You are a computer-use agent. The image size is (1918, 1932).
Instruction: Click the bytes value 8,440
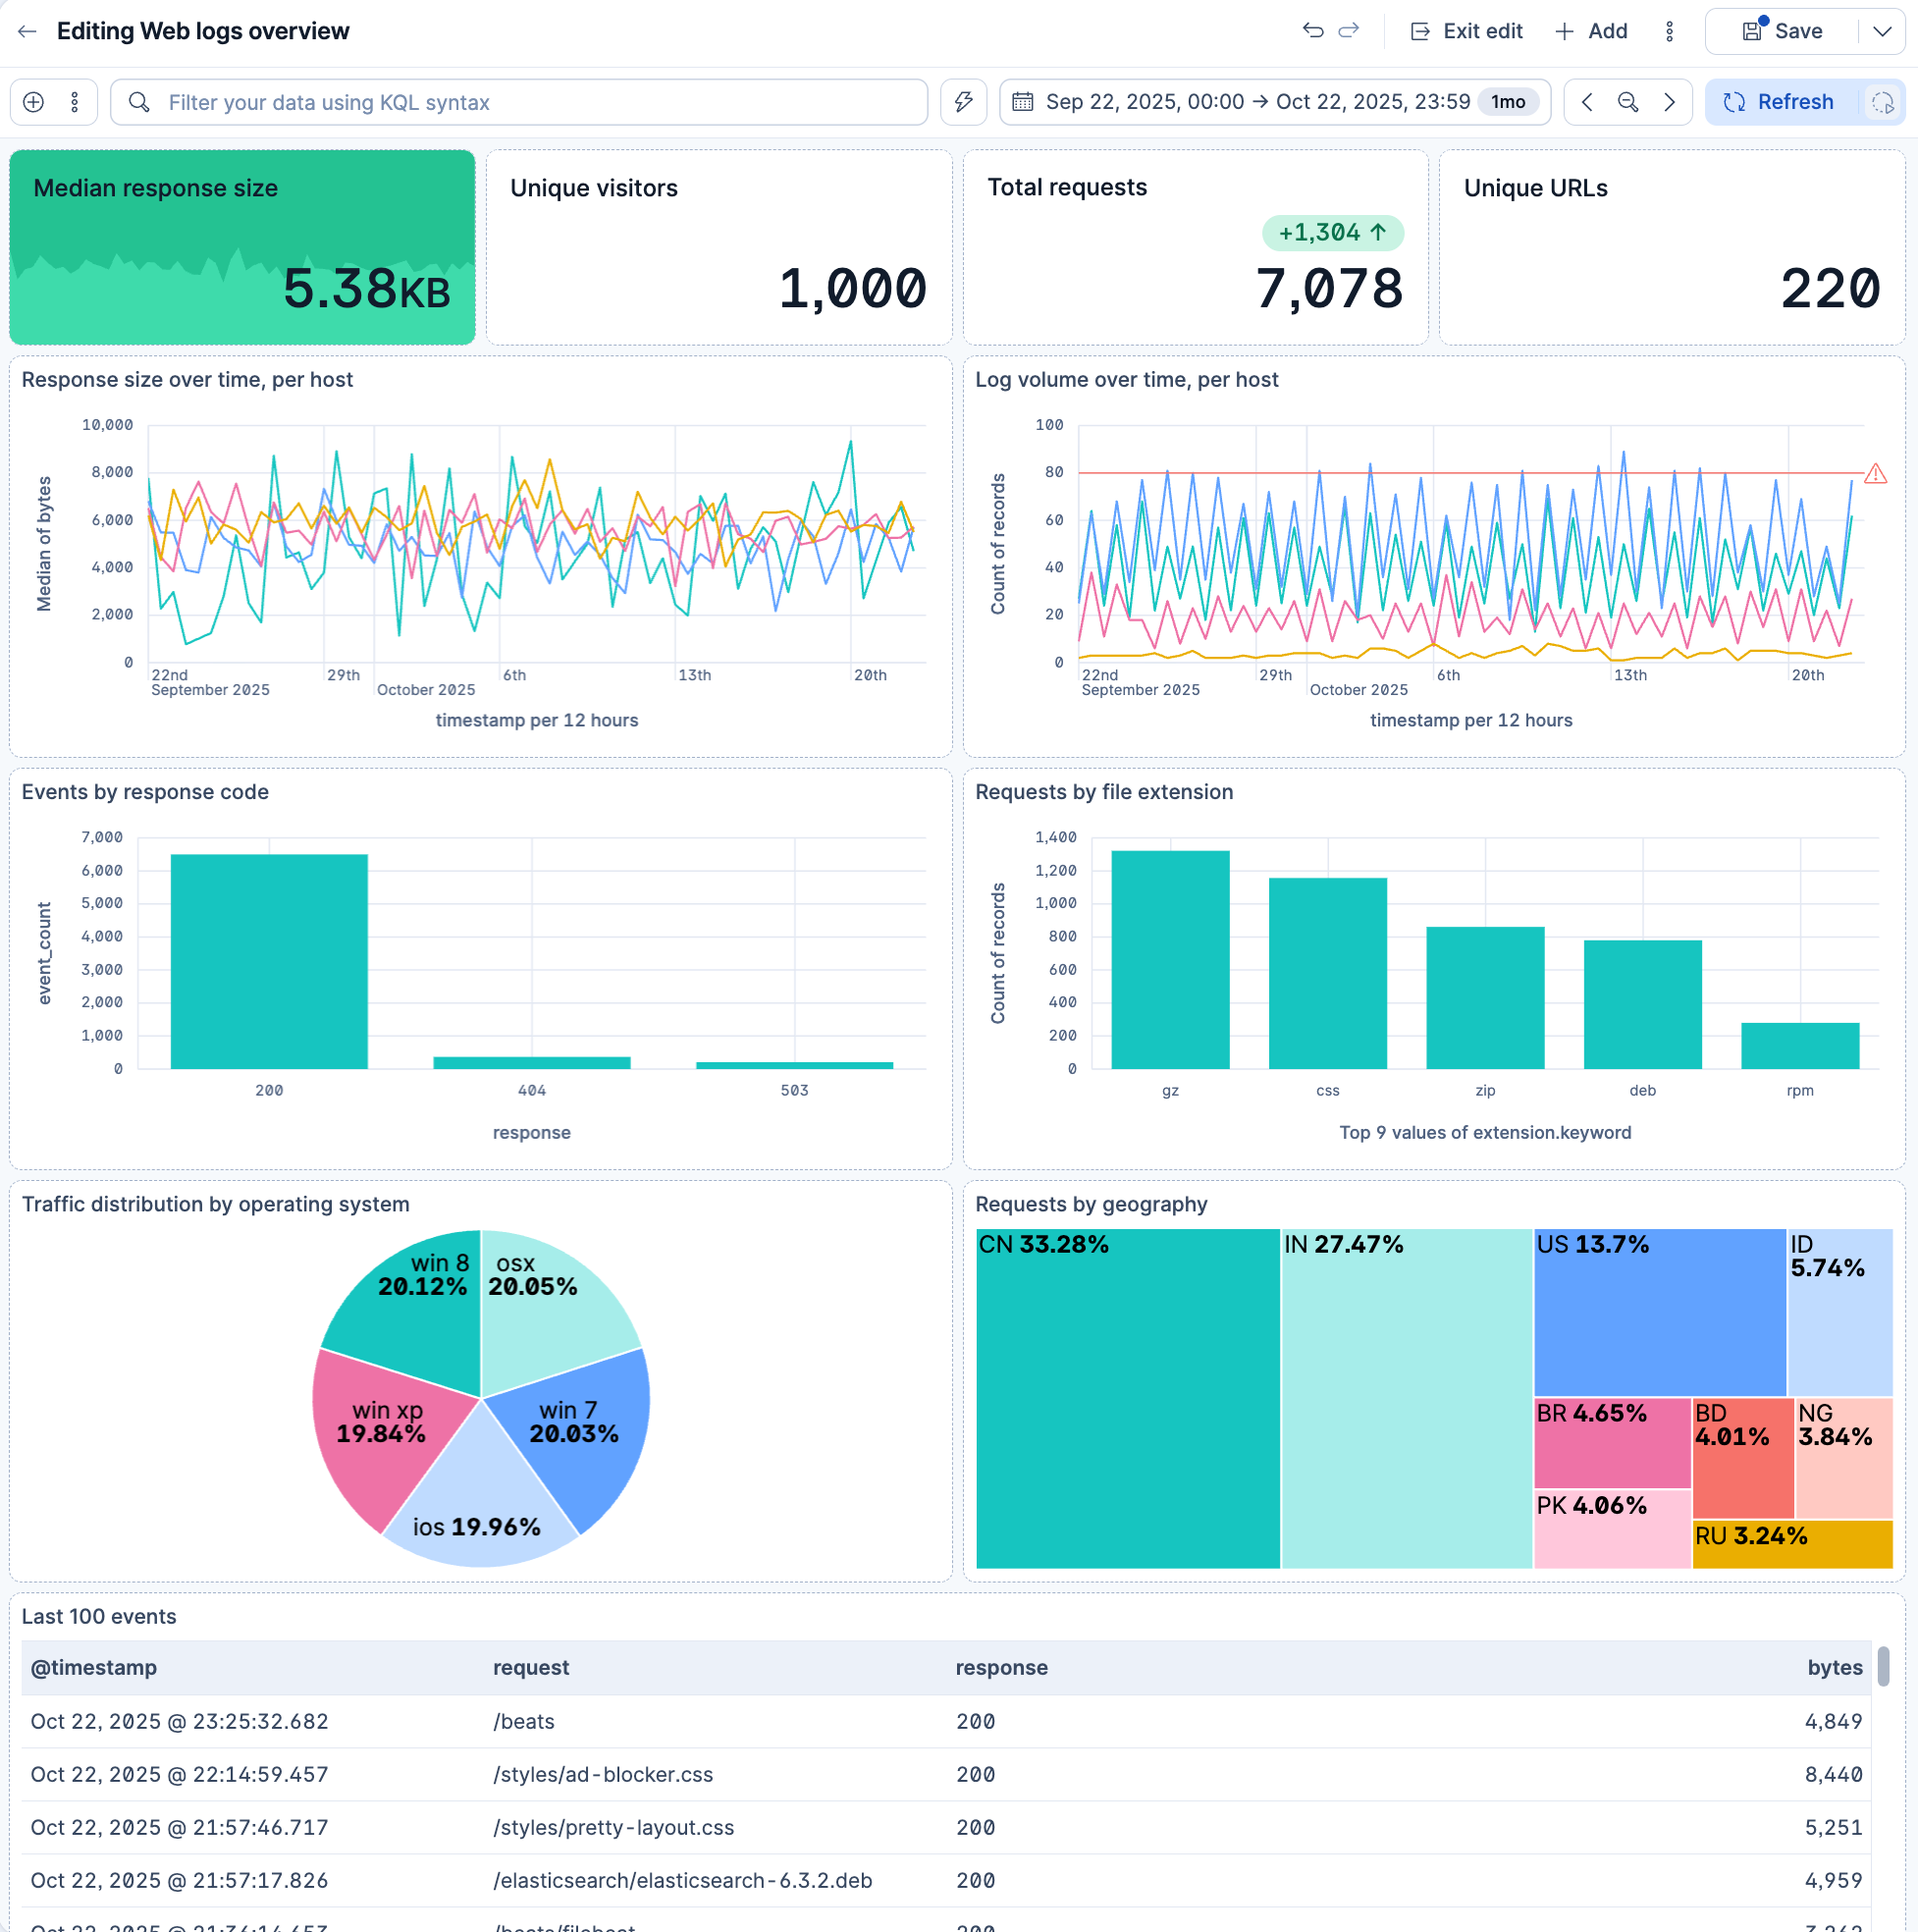point(1833,1774)
